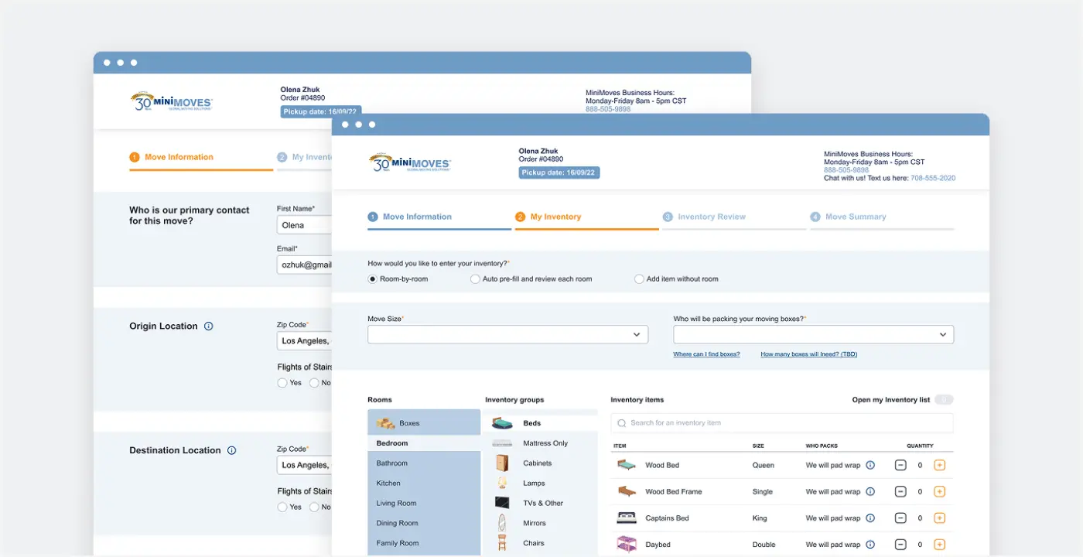1083x557 pixels.
Task: Toggle the Open my Inventory list switch
Action: pyautogui.click(x=943, y=400)
